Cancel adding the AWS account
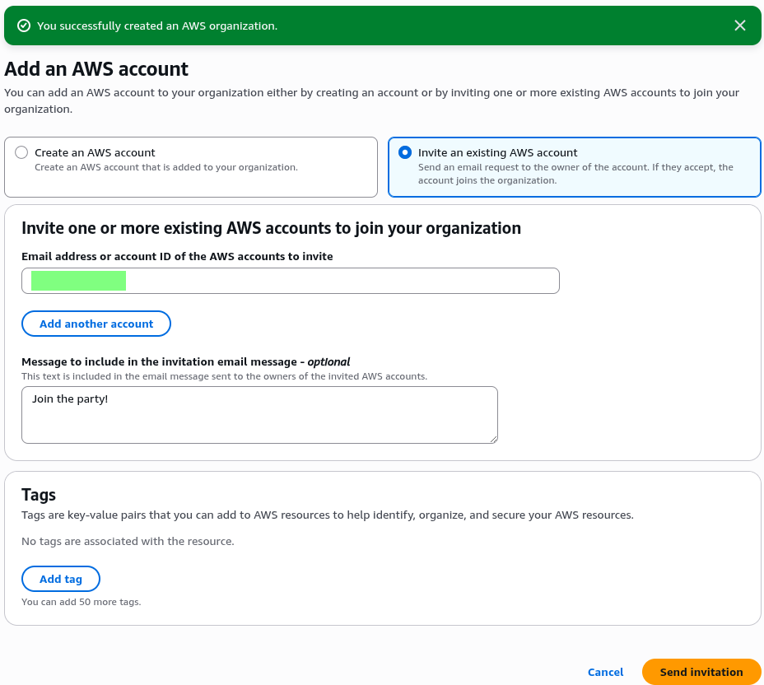The height and width of the screenshot is (685, 764). click(x=605, y=672)
